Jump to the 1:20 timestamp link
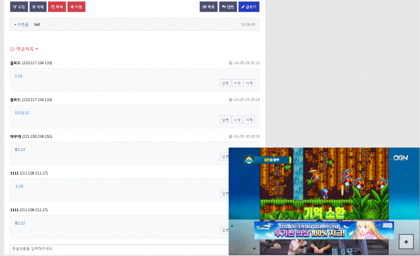Screen dimensions: 420x256 click(x=19, y=186)
